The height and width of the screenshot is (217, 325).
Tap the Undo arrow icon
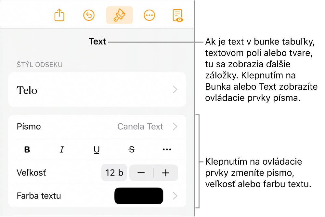pos(89,15)
